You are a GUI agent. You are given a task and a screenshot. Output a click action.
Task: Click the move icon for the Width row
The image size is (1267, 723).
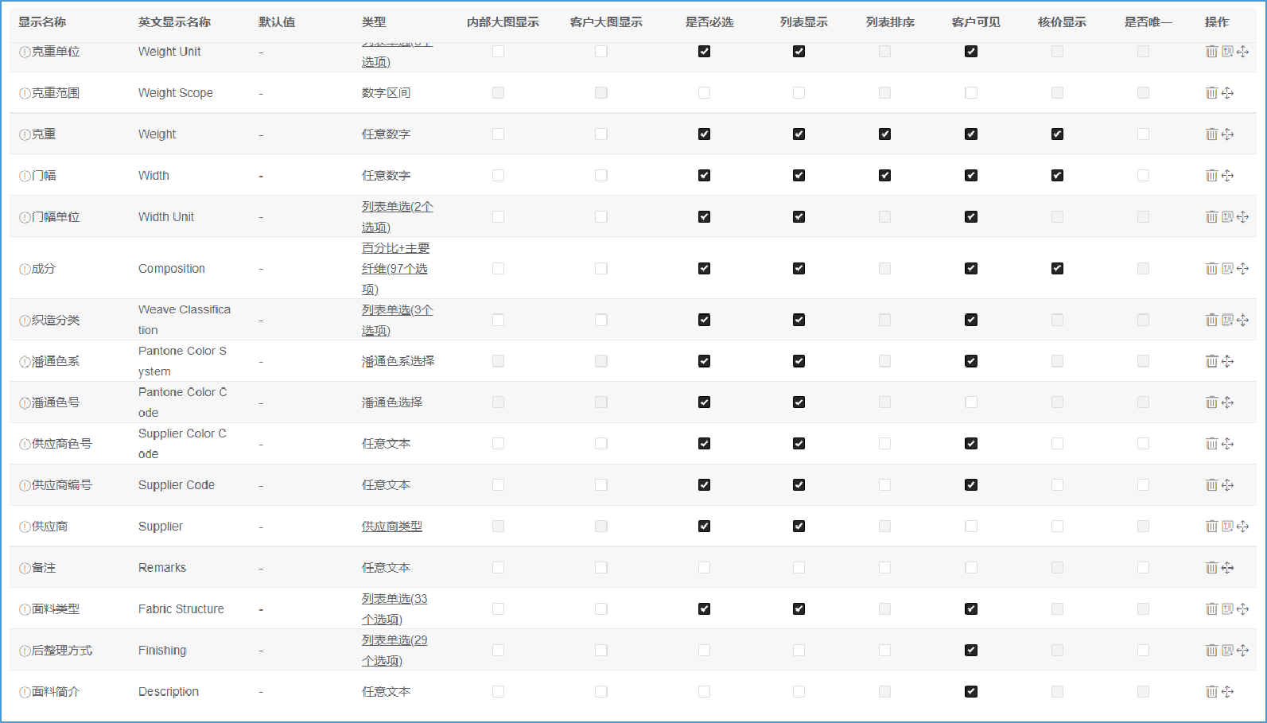click(1227, 176)
